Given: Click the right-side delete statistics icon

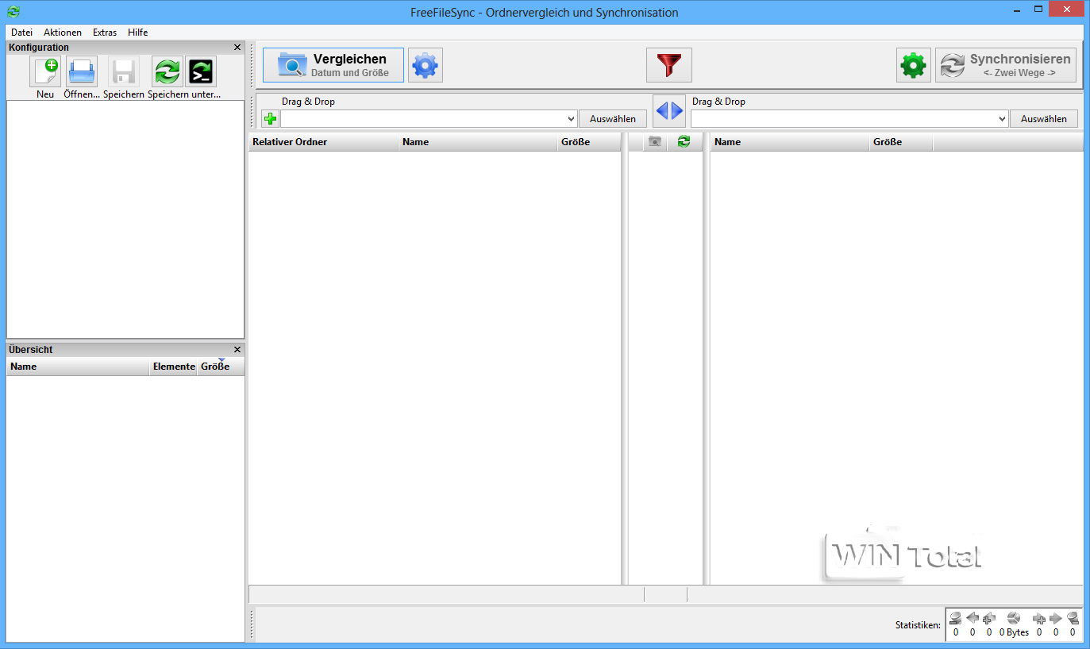Looking at the screenshot, I should 1073,618.
